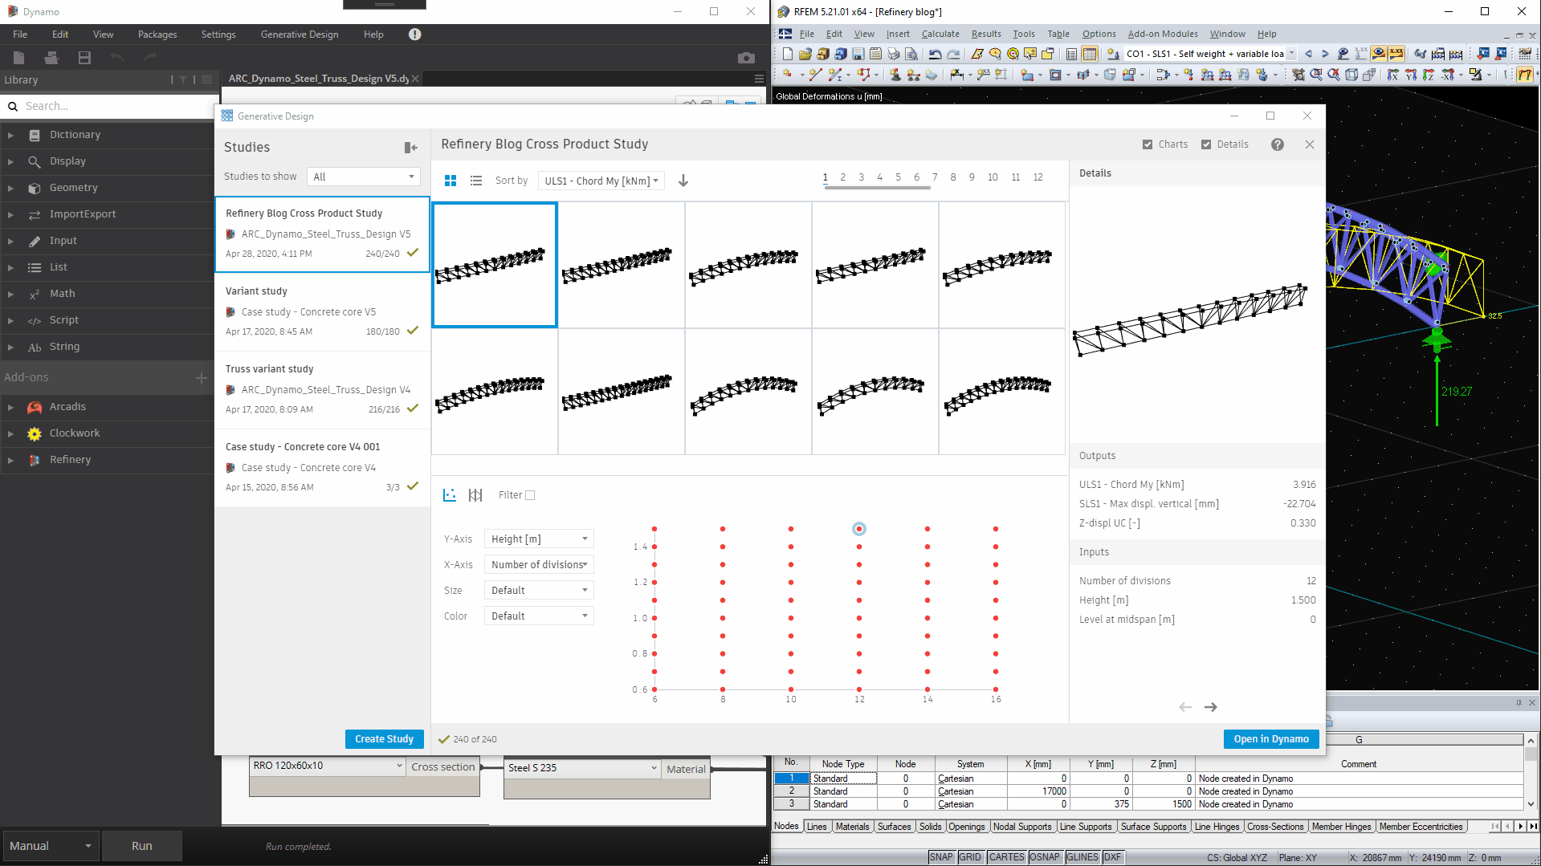Open Generative Design menu in Dynamo
This screenshot has height=866, width=1541.
tap(300, 35)
